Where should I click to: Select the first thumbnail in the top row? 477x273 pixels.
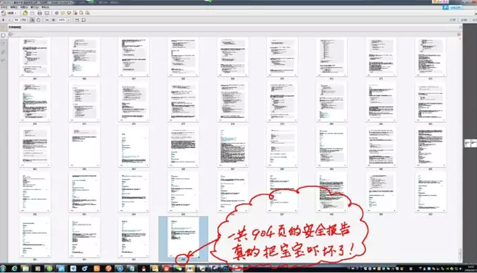pos(34,57)
